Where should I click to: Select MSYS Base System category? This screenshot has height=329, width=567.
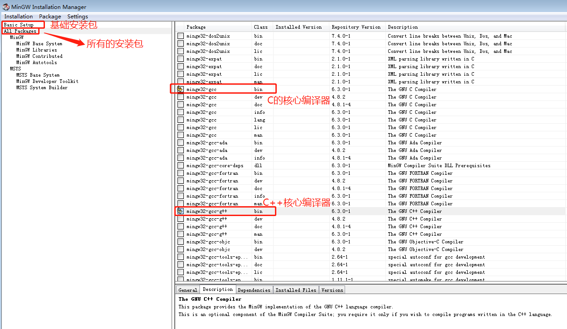pos(38,75)
